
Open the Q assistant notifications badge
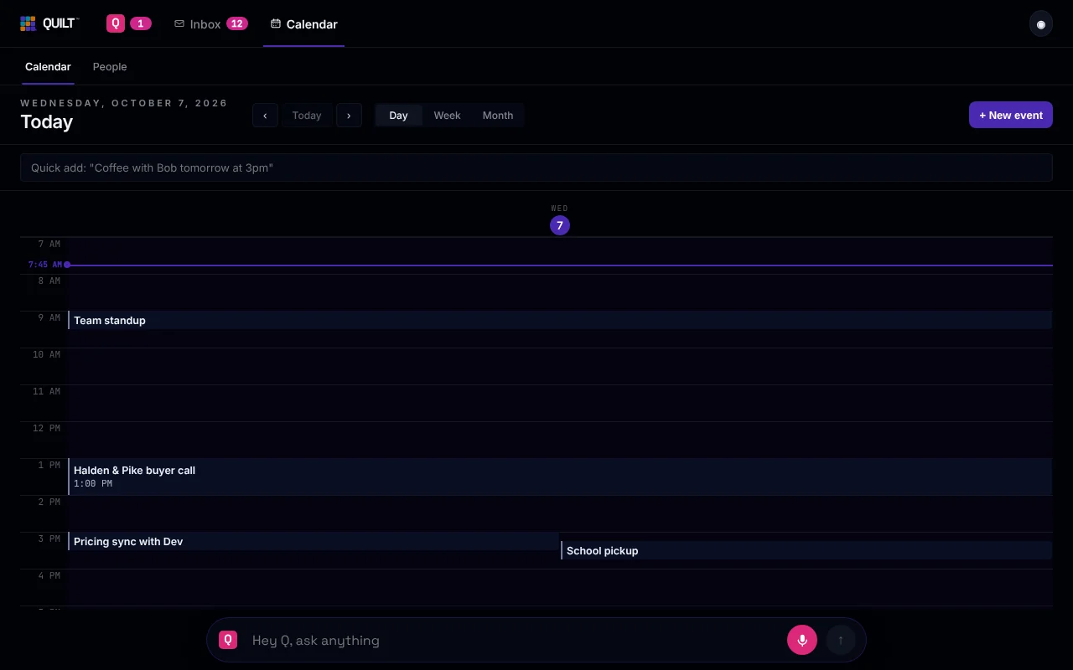129,23
